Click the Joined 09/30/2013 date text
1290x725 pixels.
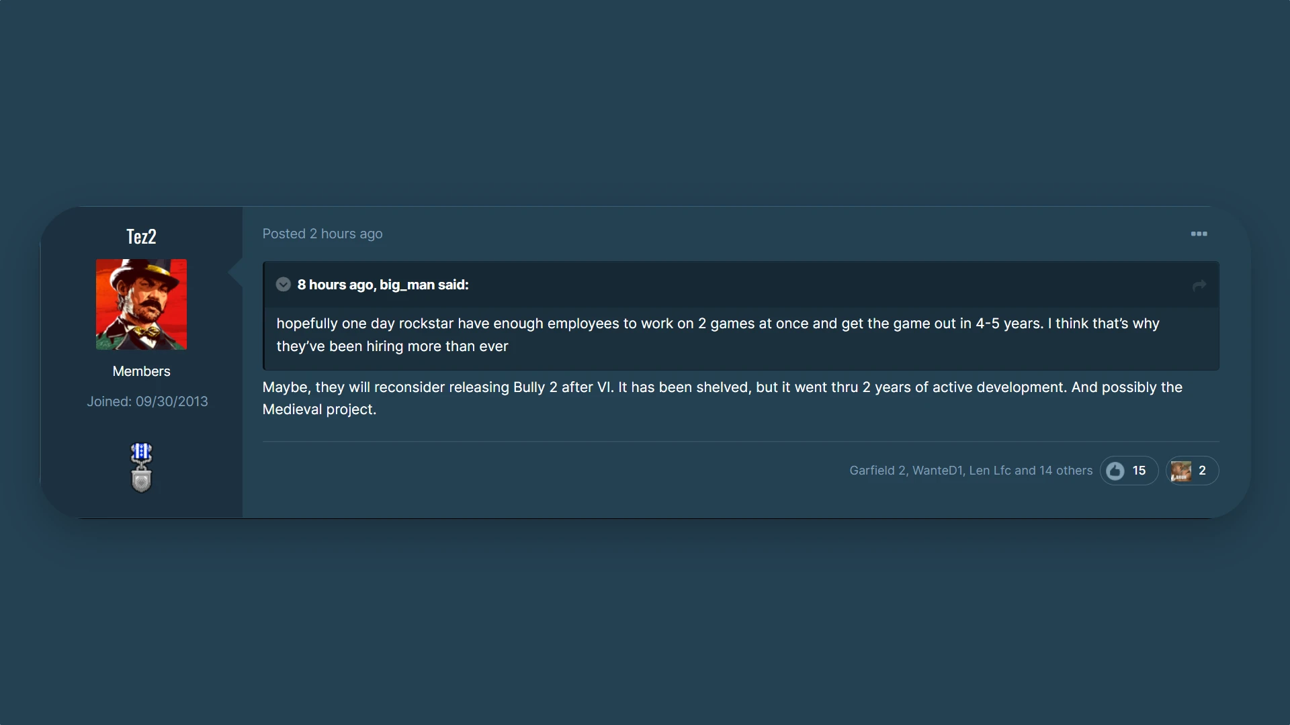pos(147,401)
